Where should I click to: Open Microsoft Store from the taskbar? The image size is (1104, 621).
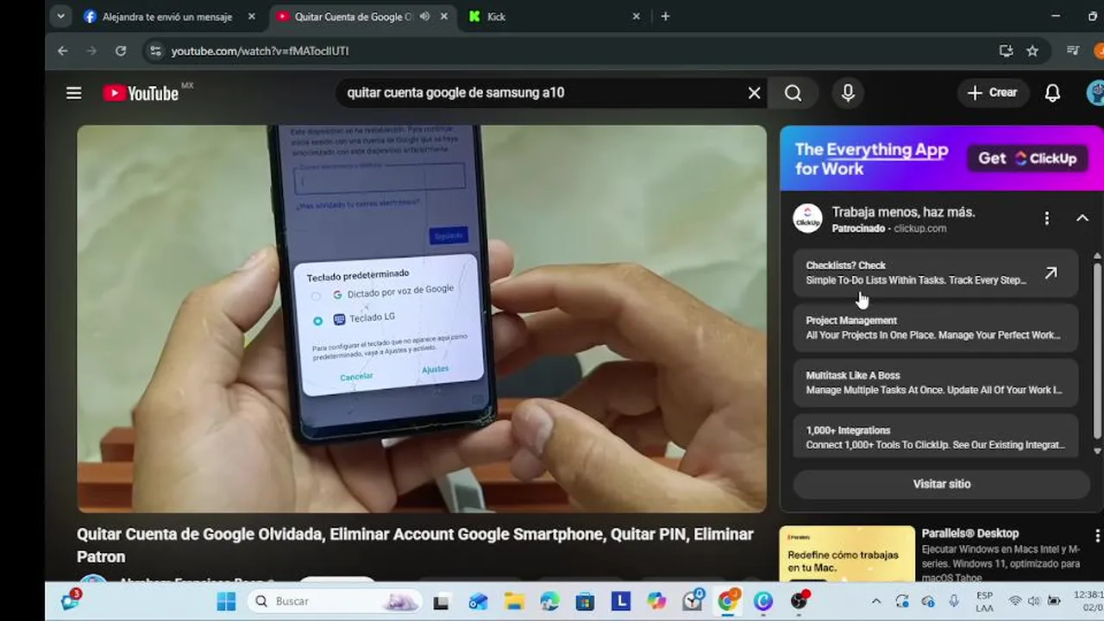pos(585,601)
